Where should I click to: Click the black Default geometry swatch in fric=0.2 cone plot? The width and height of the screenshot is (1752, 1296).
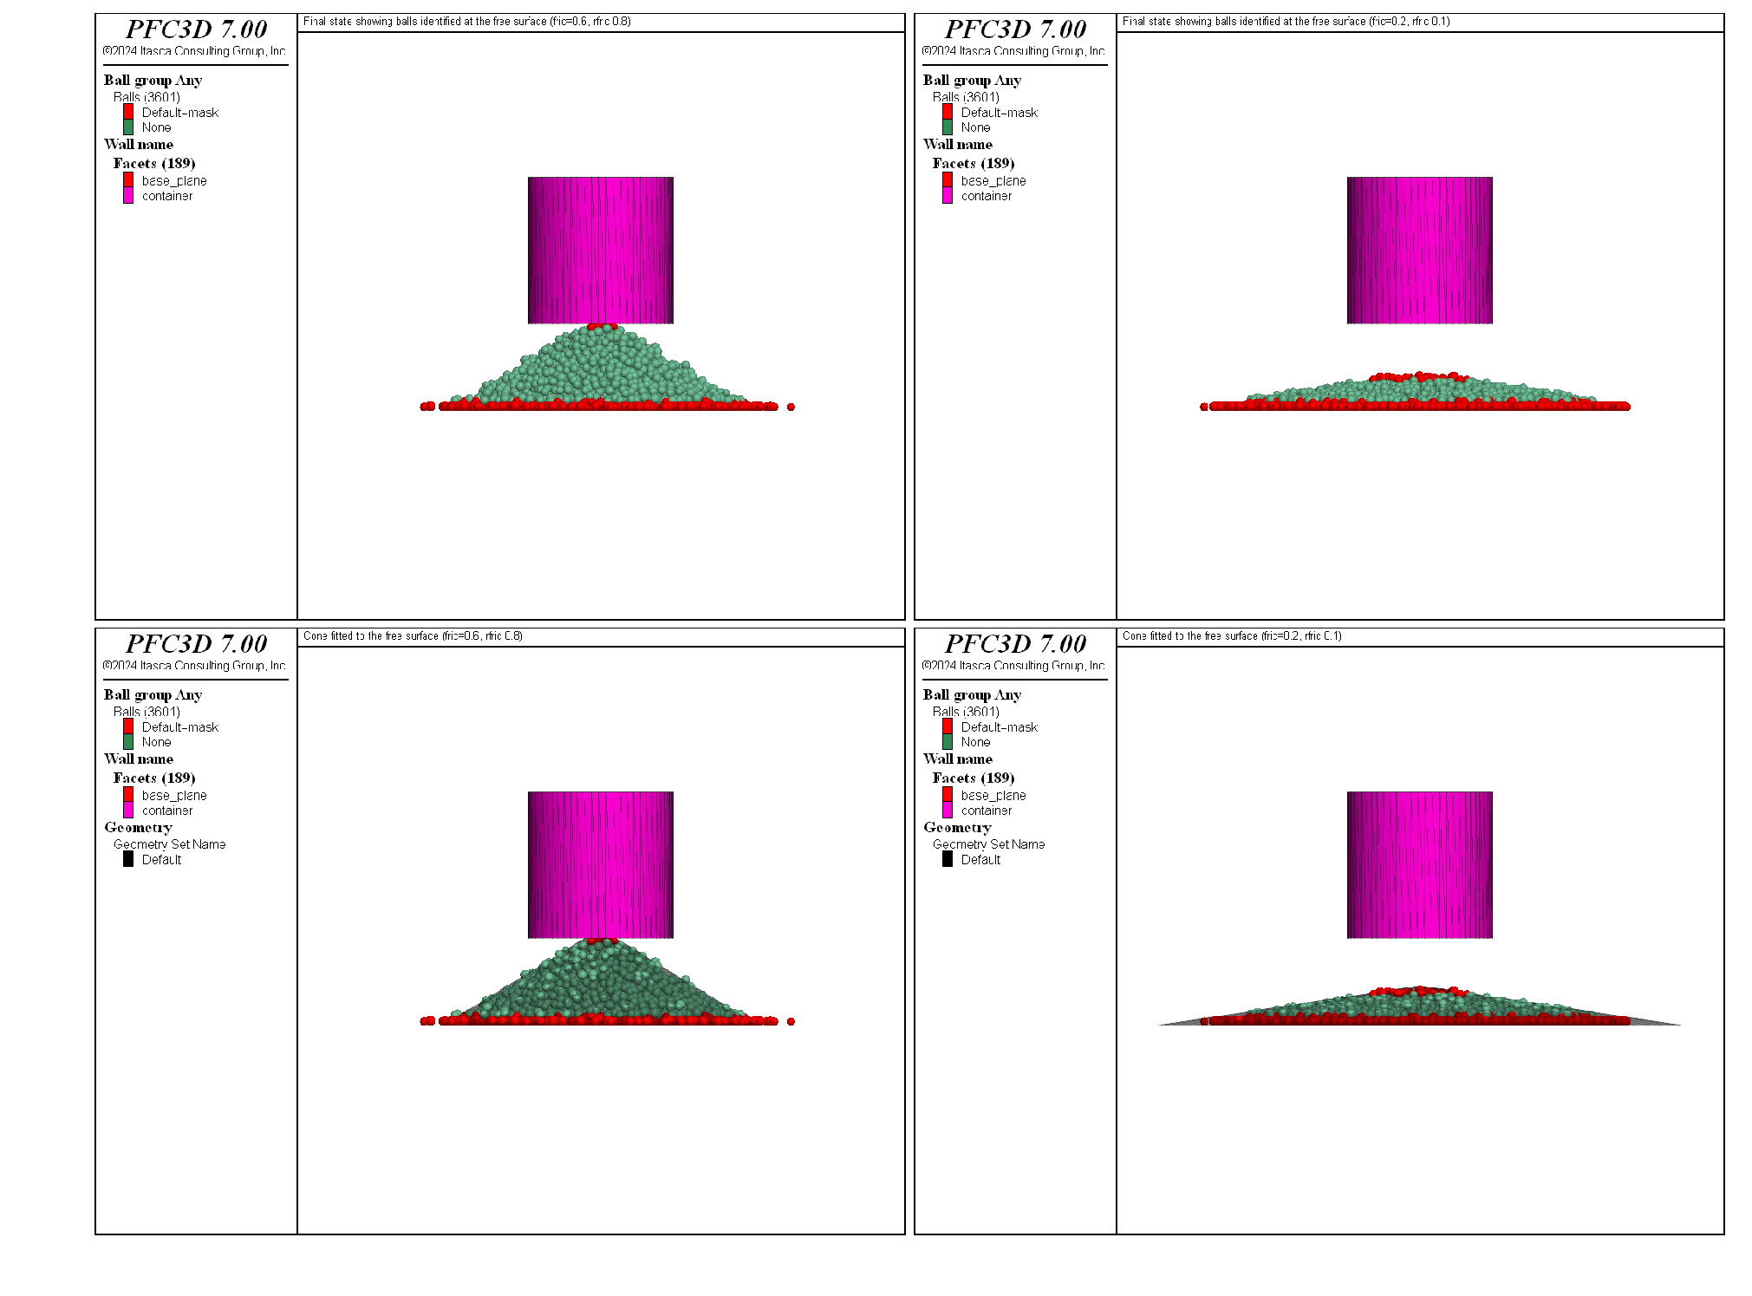pos(948,859)
